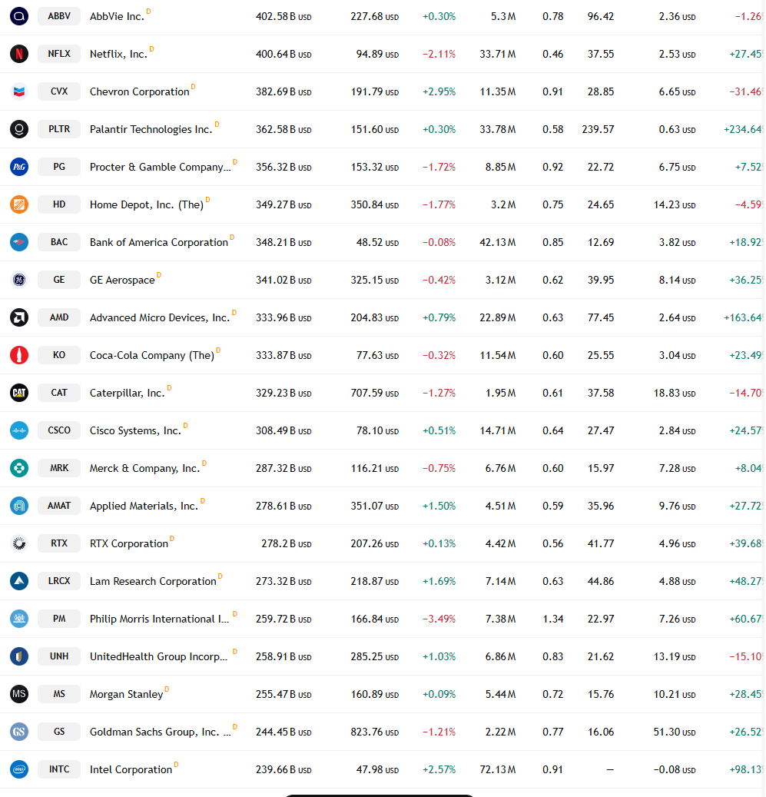Click the Home Depot orange logo
Viewport: 766px width, 797px height.
click(x=19, y=204)
